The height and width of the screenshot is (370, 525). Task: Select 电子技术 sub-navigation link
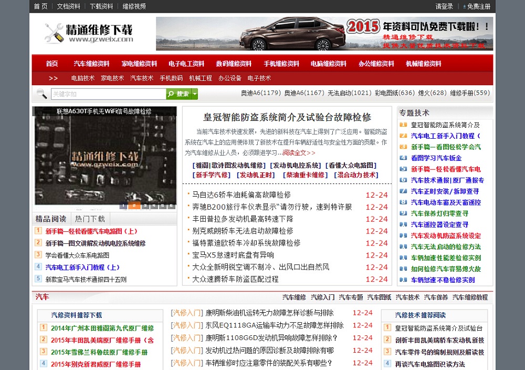pyautogui.click(x=259, y=78)
